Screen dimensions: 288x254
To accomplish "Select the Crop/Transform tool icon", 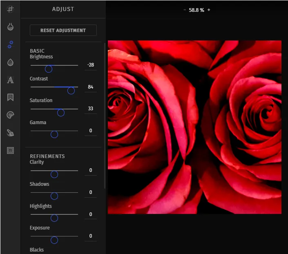I will [x=10, y=9].
